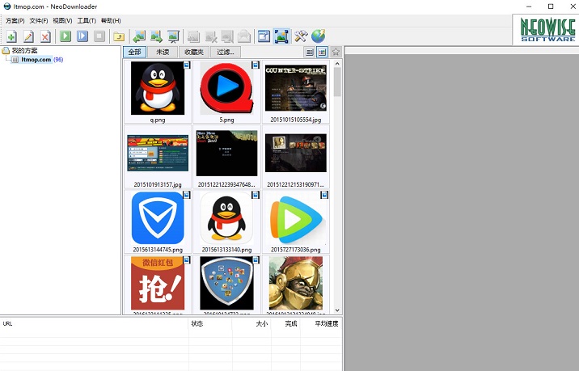Click the delete project icon with red X
This screenshot has height=371, width=579.
tap(45, 36)
